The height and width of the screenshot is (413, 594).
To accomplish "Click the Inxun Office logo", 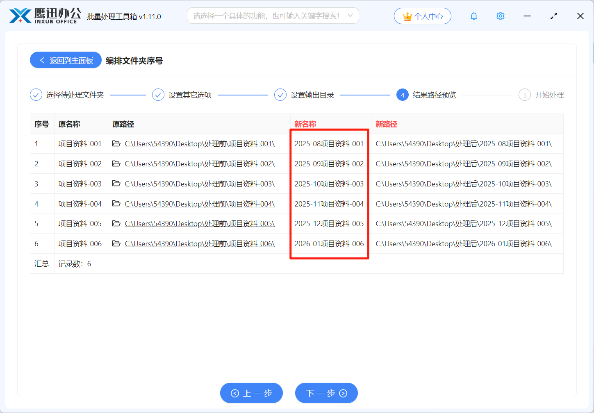I will pos(45,16).
